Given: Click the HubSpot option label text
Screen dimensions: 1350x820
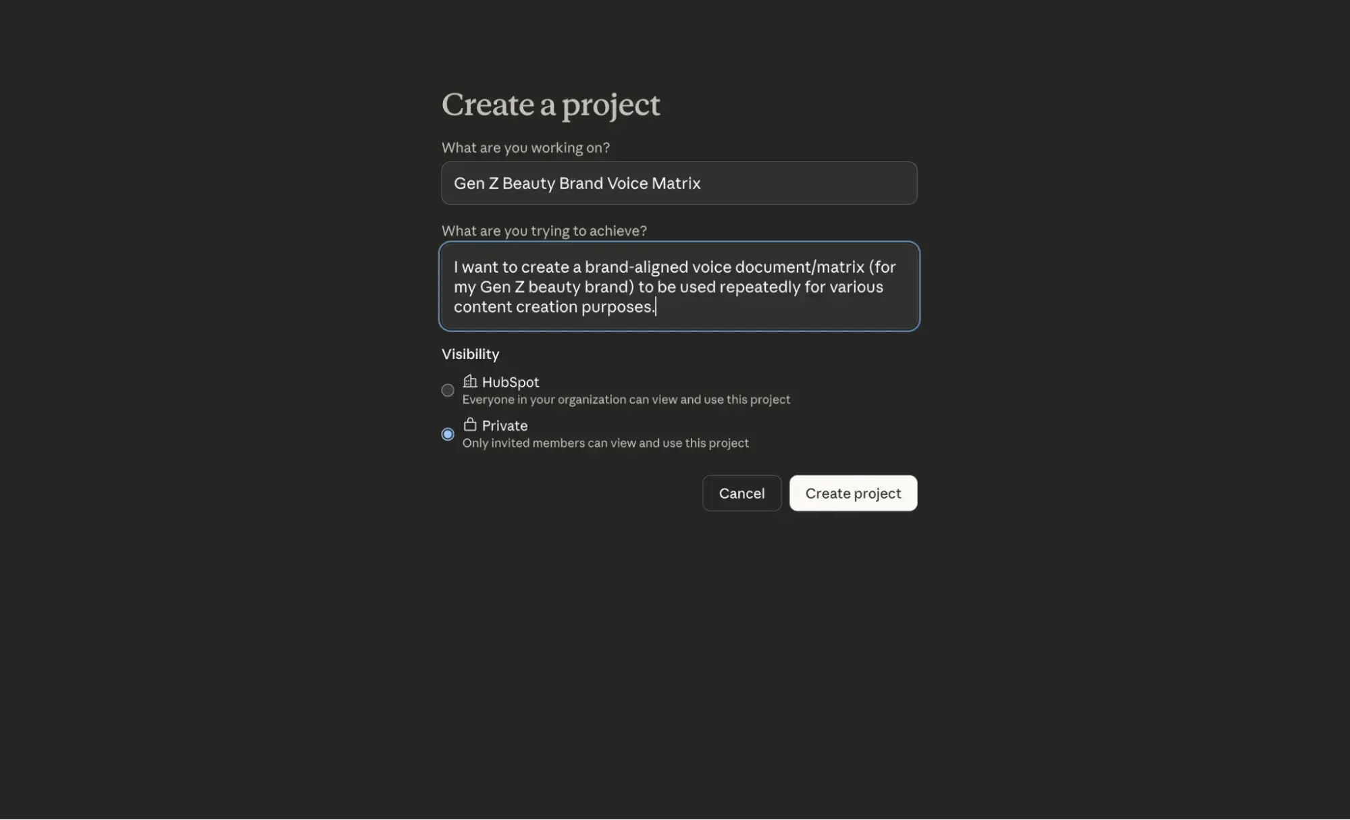Looking at the screenshot, I should tap(511, 381).
